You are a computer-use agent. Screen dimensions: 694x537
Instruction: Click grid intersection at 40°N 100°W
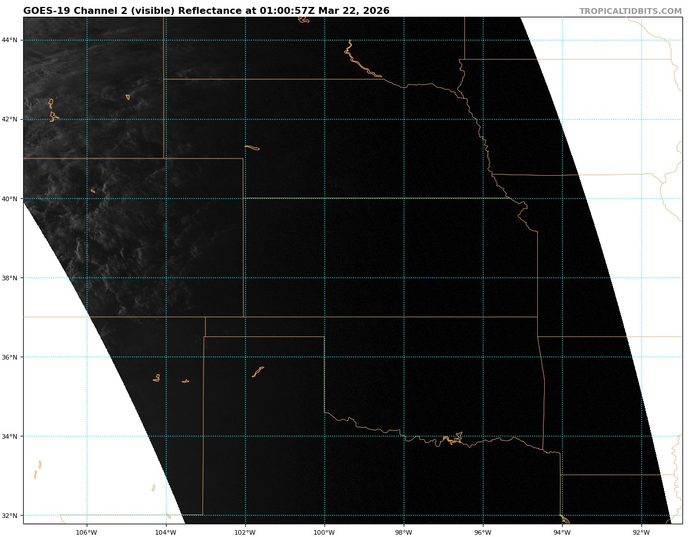coord(324,198)
